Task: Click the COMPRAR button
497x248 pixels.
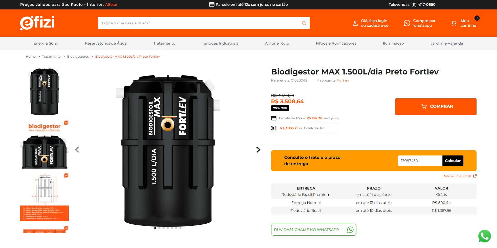Action: click(x=436, y=106)
